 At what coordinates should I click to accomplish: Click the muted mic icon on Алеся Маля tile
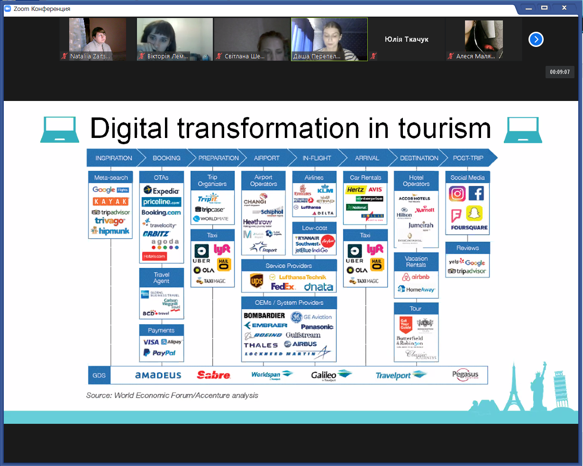[451, 56]
